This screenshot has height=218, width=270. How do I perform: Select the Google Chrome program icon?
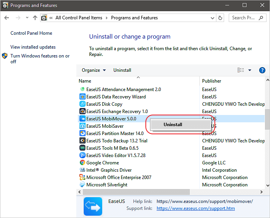(x=82, y=163)
